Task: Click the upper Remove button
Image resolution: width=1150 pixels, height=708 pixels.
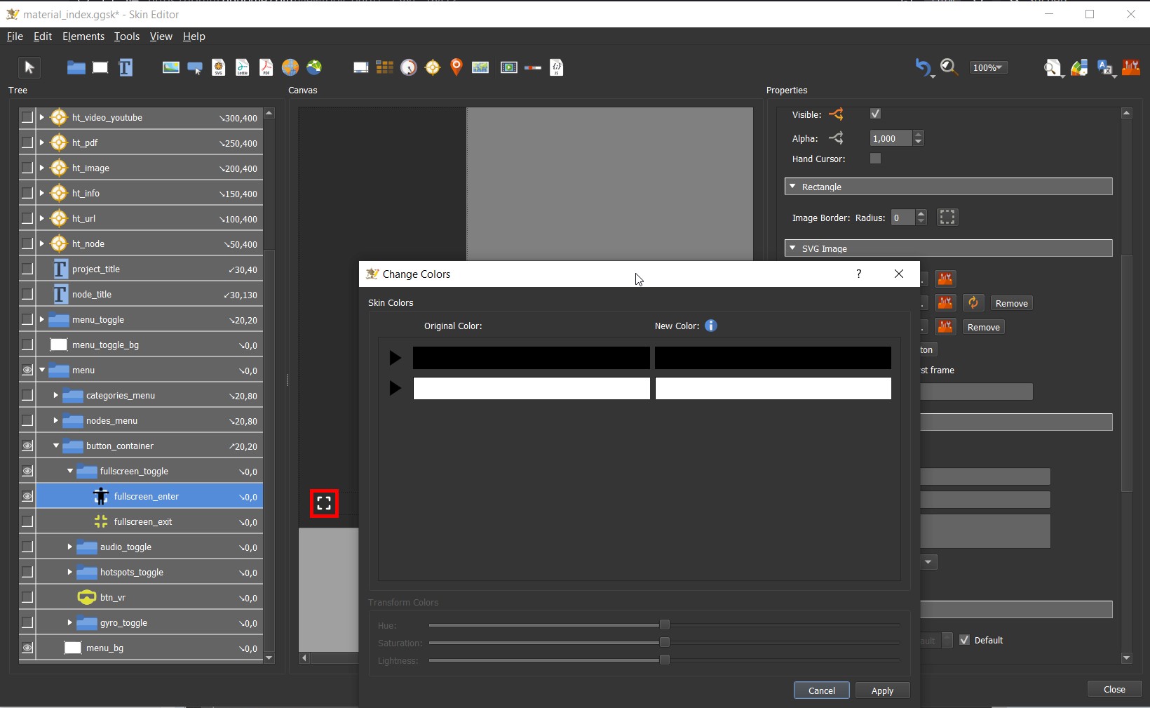Action: click(1011, 303)
